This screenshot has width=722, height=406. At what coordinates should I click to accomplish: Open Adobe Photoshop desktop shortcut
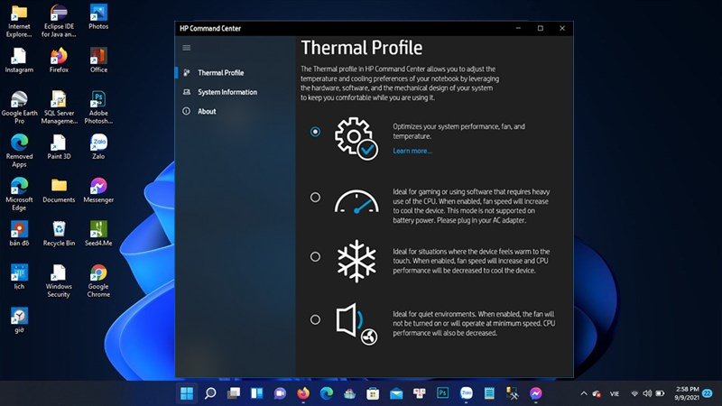tap(98, 107)
